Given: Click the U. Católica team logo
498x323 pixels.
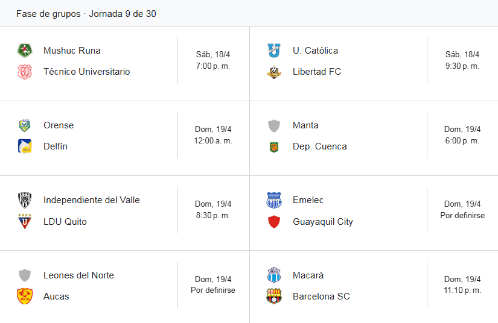Looking at the screenshot, I should coord(274,51).
